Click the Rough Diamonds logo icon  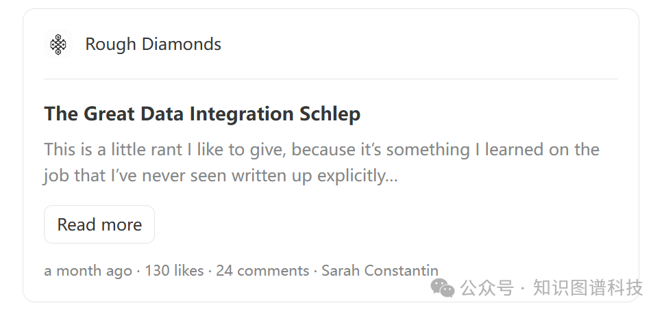[58, 44]
